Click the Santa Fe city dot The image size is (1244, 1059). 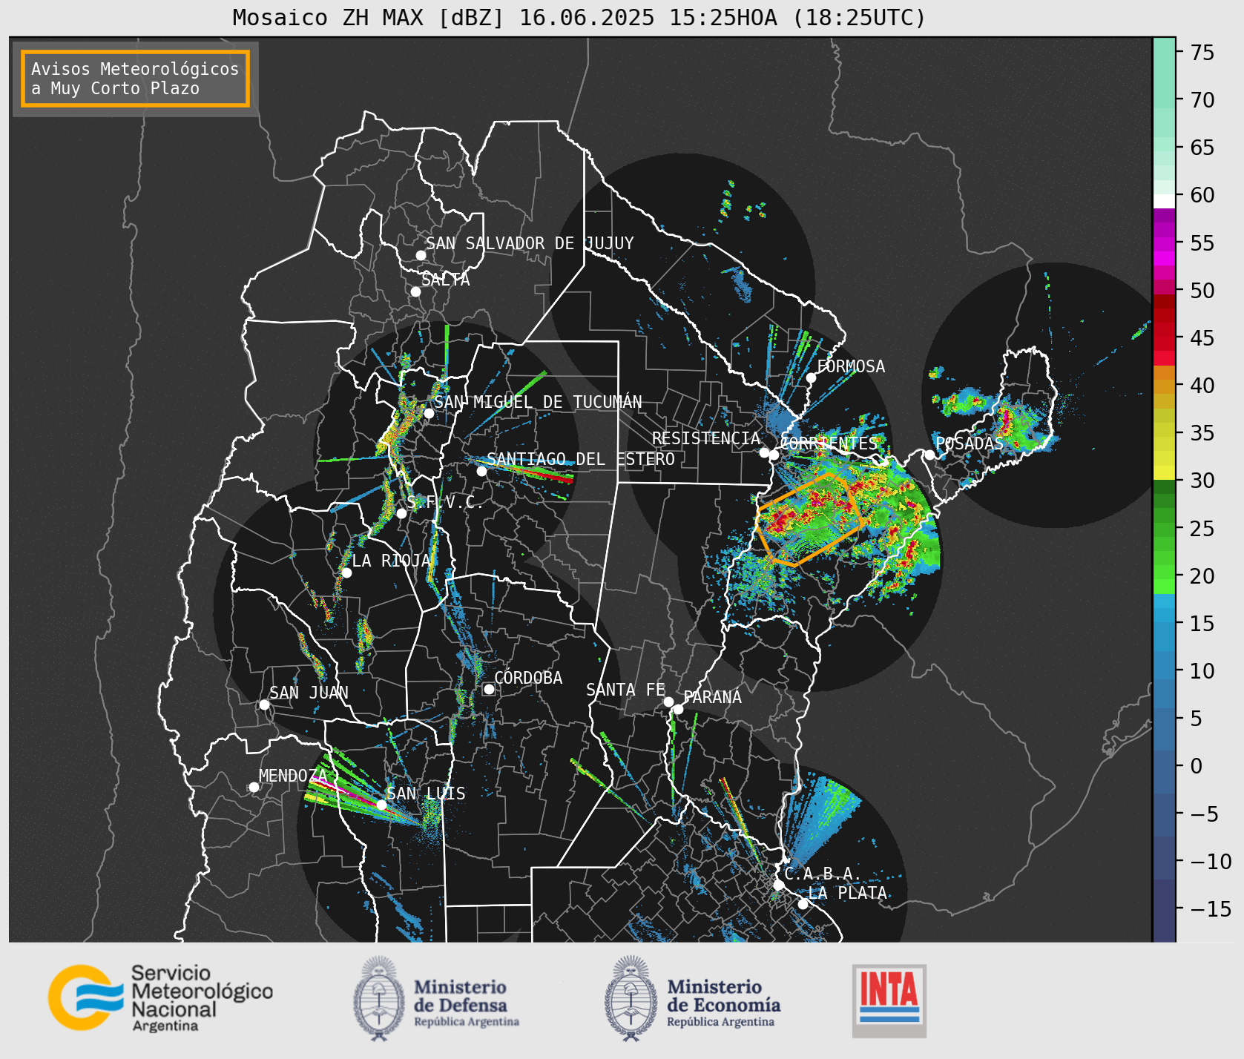668,702
